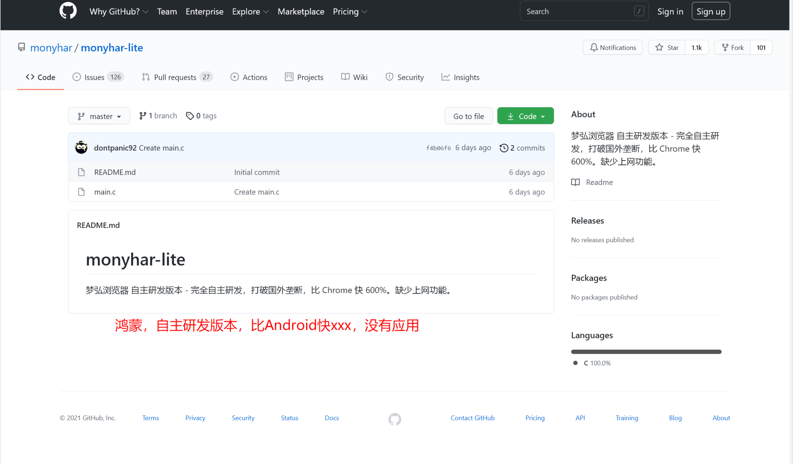The width and height of the screenshot is (793, 464).
Task: Fork the repository
Action: coord(732,47)
